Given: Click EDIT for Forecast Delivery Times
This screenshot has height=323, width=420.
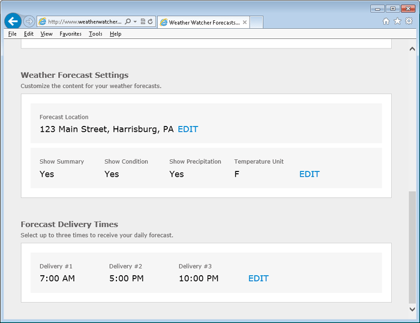Looking at the screenshot, I should 258,279.
